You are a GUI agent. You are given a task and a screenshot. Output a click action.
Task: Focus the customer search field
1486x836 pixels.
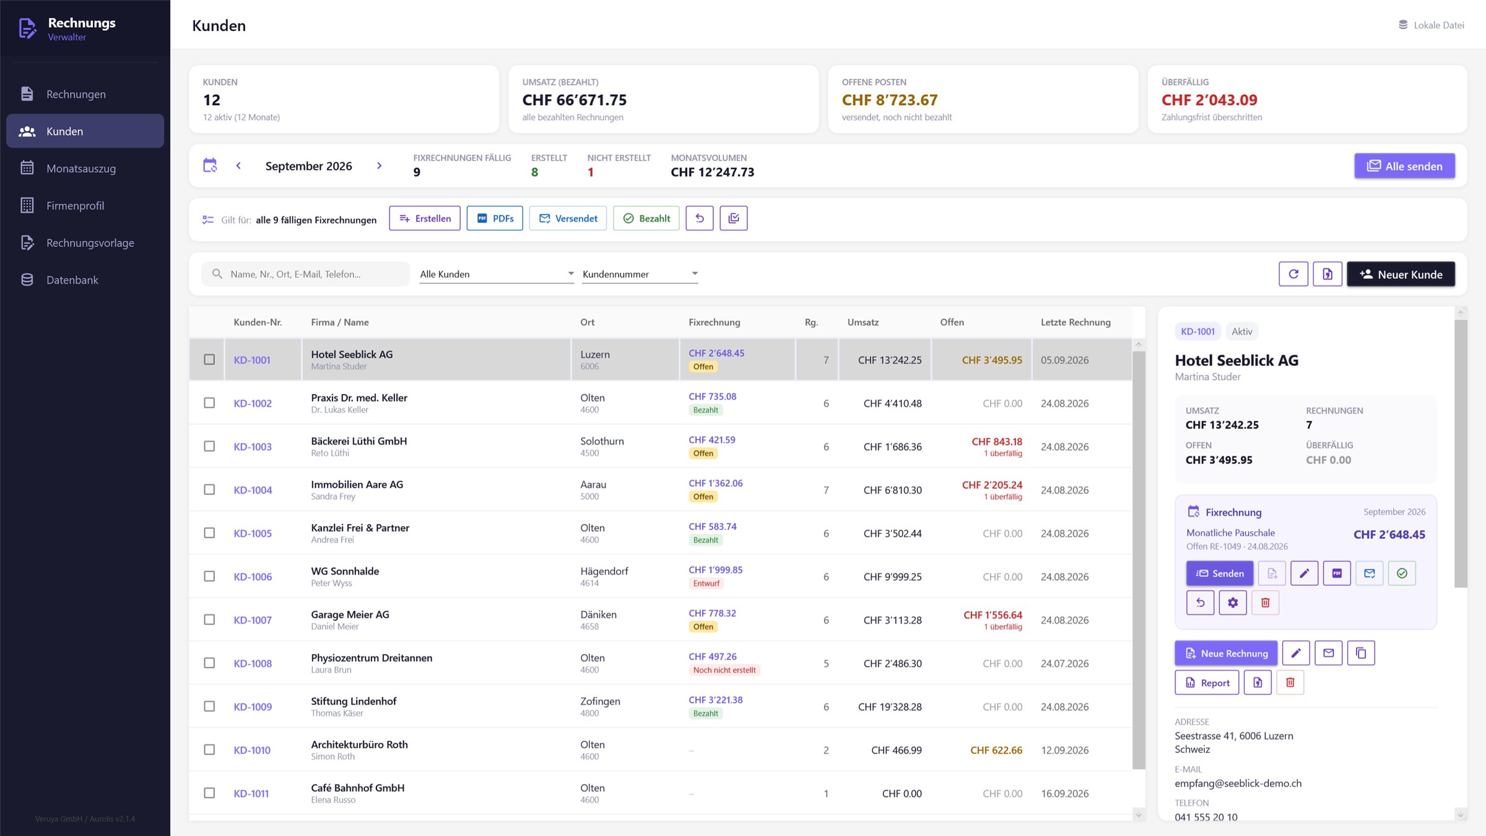306,274
